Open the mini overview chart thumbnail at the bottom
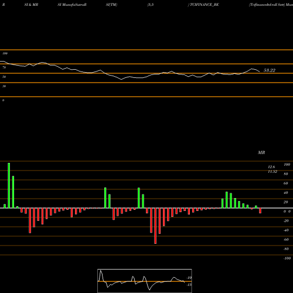Screen dimensions: 293x293 (x=145, y=281)
